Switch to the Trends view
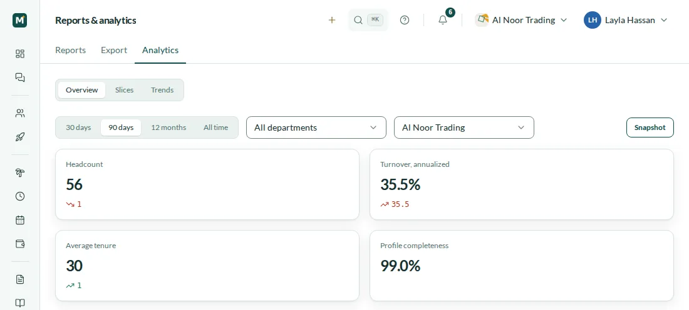 [162, 90]
